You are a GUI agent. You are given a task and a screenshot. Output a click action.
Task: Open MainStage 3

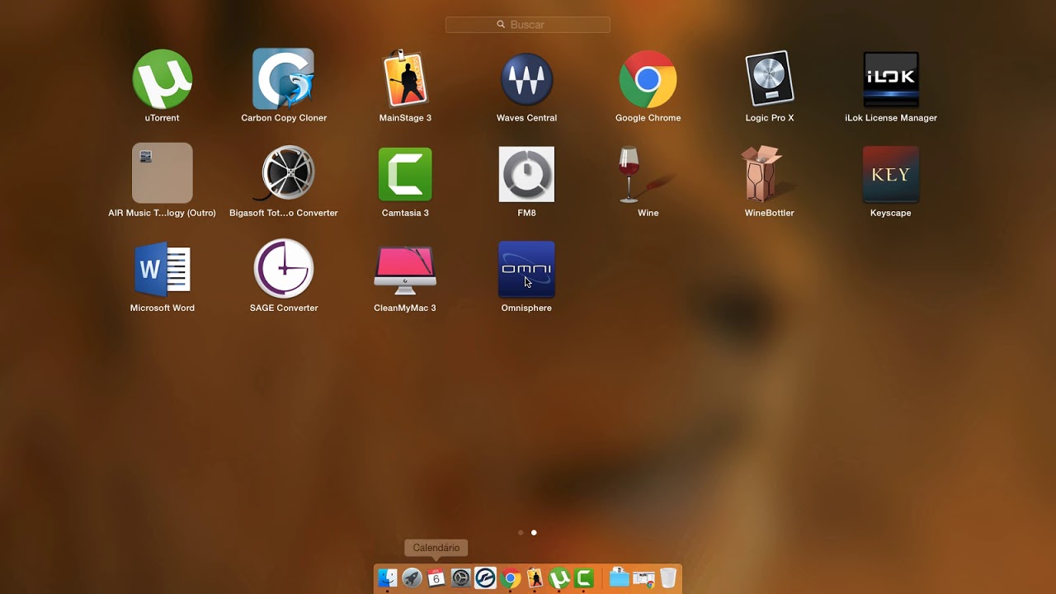pos(404,80)
